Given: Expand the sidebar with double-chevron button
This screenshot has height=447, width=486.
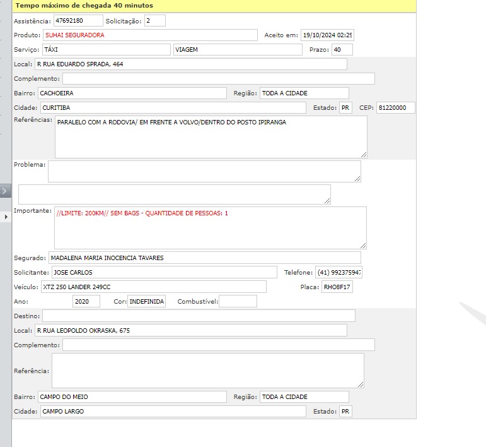Looking at the screenshot, I should click(x=5, y=191).
